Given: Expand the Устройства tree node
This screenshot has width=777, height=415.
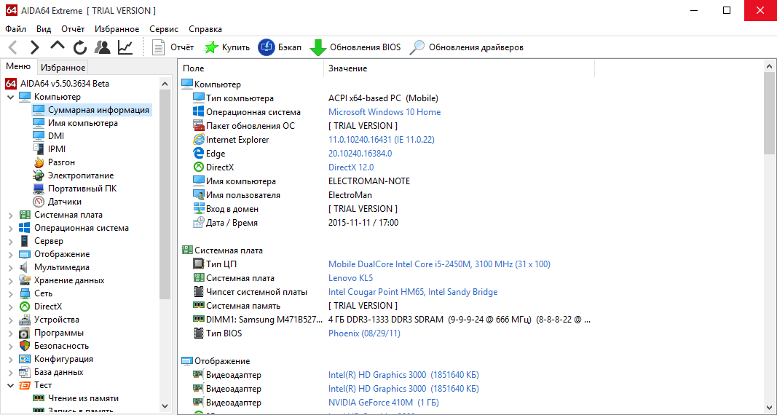Looking at the screenshot, I should (10, 320).
